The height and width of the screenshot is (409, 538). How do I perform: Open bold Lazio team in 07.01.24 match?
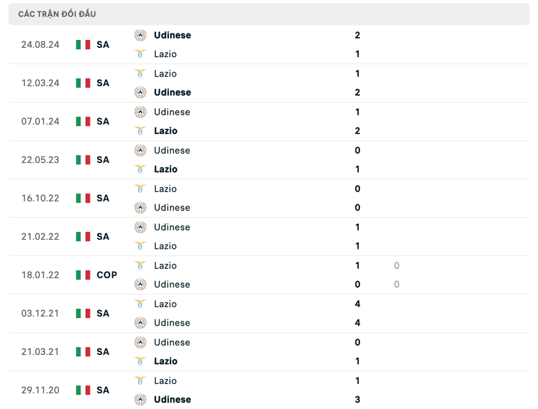pos(165,131)
